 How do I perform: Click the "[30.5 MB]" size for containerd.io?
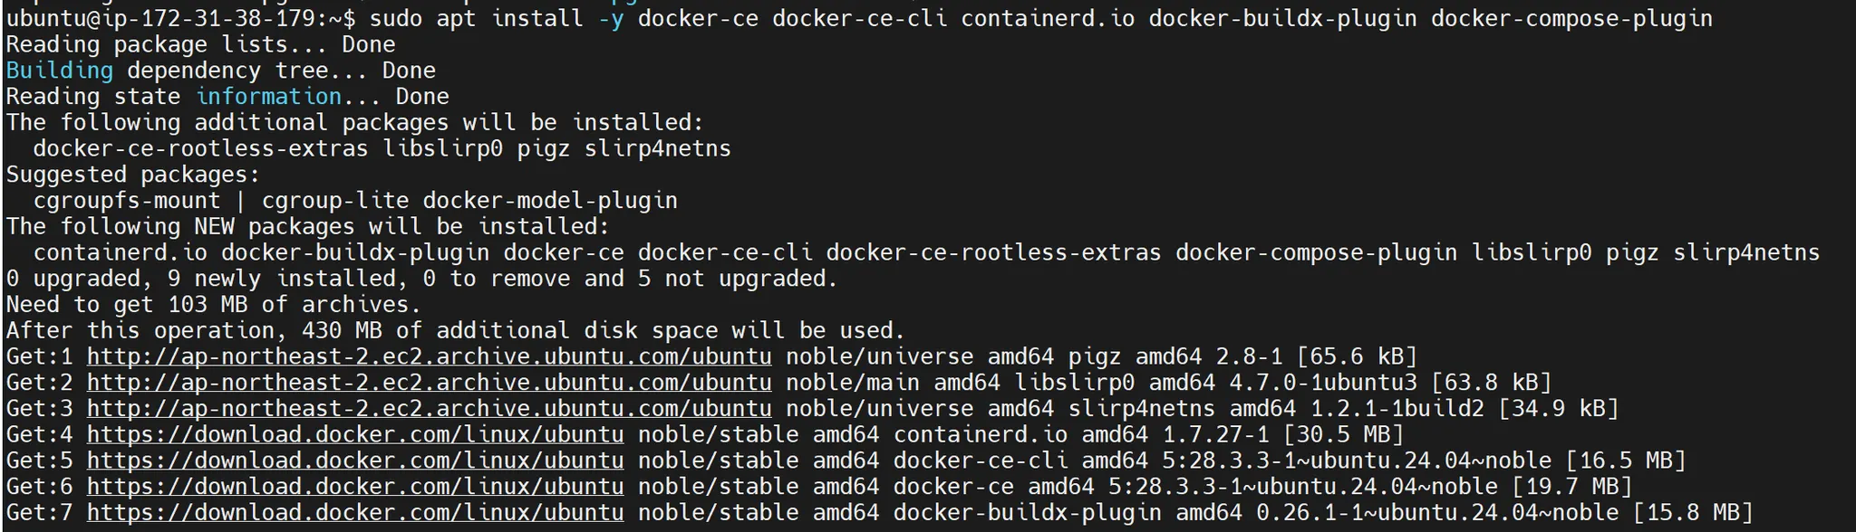[x=1343, y=435]
